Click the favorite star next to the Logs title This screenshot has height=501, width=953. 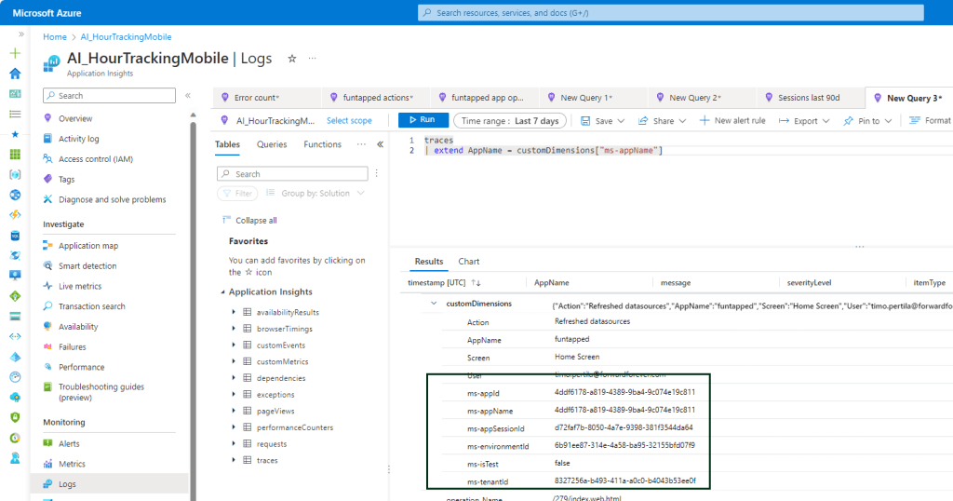pos(292,58)
